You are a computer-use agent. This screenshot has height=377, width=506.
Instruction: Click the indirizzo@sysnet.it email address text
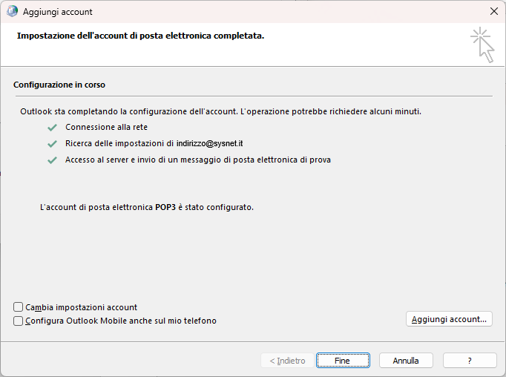209,143
